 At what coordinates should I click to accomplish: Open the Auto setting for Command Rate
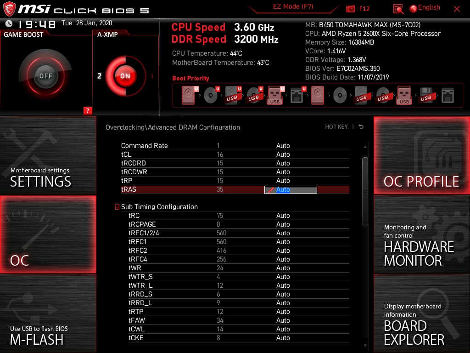(283, 146)
